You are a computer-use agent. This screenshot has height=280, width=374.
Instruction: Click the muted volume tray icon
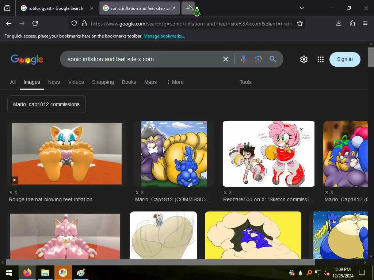[x=327, y=273]
